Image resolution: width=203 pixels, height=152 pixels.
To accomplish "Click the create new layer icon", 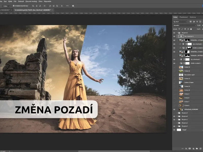I will pos(200,149).
